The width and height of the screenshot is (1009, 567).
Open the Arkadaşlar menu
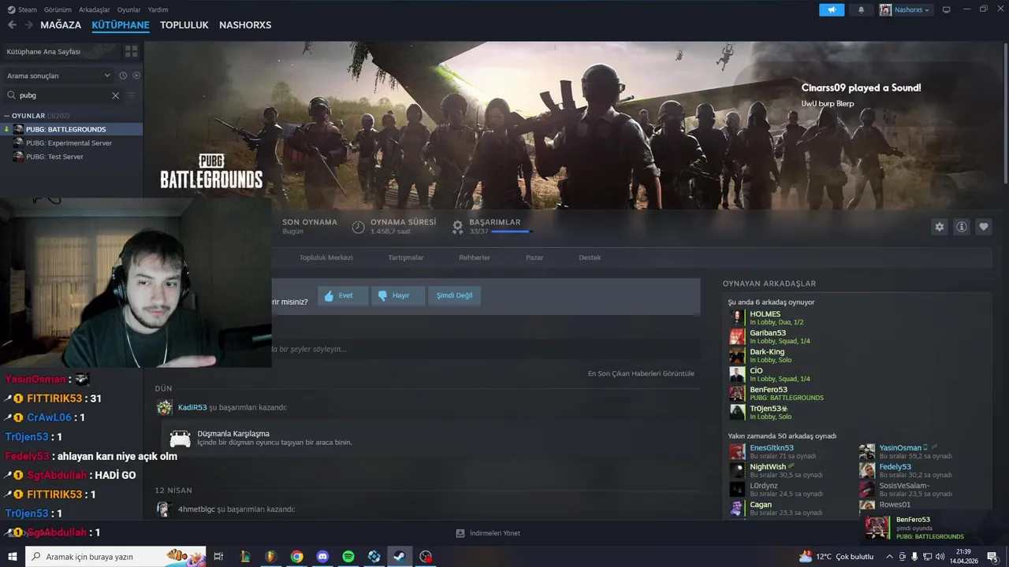(x=95, y=9)
